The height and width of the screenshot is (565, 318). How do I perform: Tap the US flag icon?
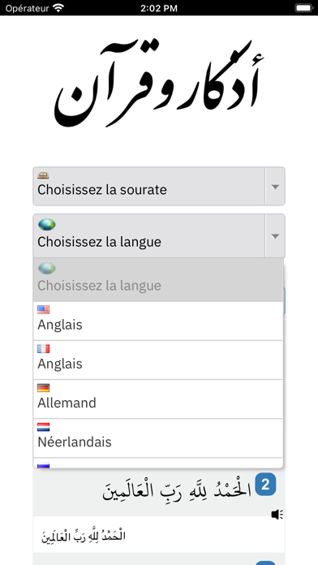(x=44, y=310)
